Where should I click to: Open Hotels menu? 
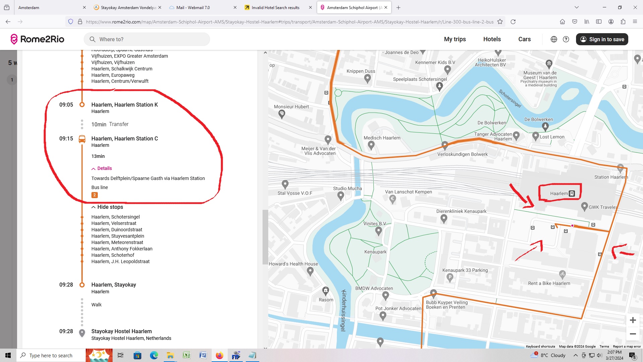[x=492, y=39]
